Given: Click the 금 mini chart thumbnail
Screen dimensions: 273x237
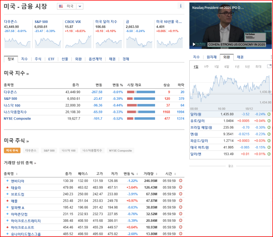Looking at the screenshot, I should tap(139, 42).
